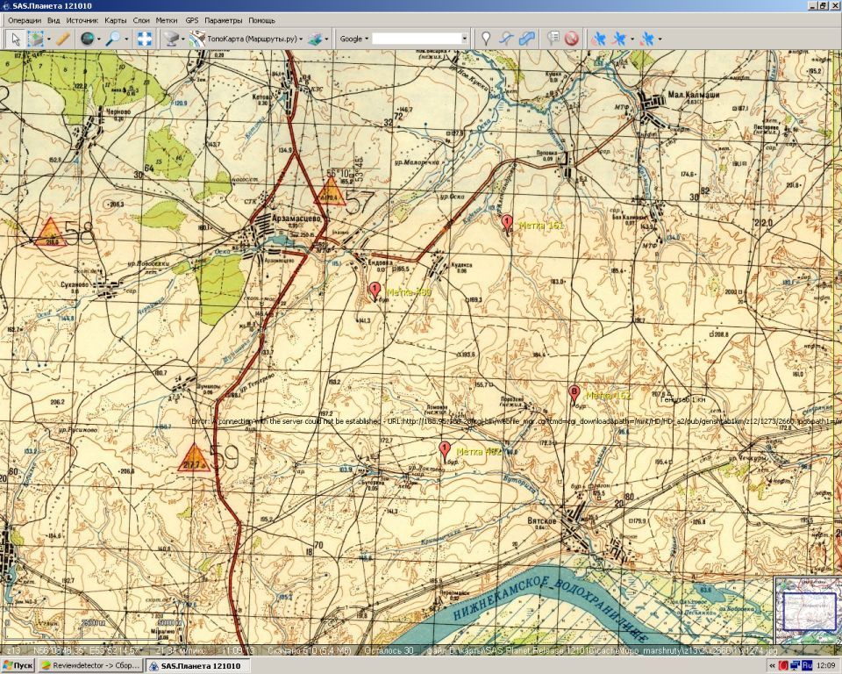This screenshot has height=674, width=842.
Task: Open the Google search provider dropdown
Action: pyautogui.click(x=354, y=39)
